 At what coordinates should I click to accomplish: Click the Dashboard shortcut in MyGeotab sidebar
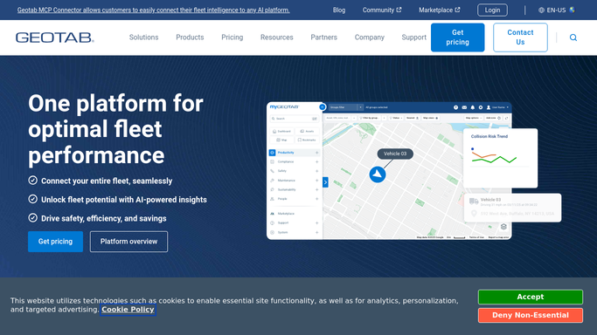(x=281, y=131)
